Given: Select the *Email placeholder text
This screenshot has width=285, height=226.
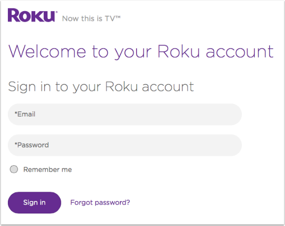Looking at the screenshot, I should (x=25, y=114).
